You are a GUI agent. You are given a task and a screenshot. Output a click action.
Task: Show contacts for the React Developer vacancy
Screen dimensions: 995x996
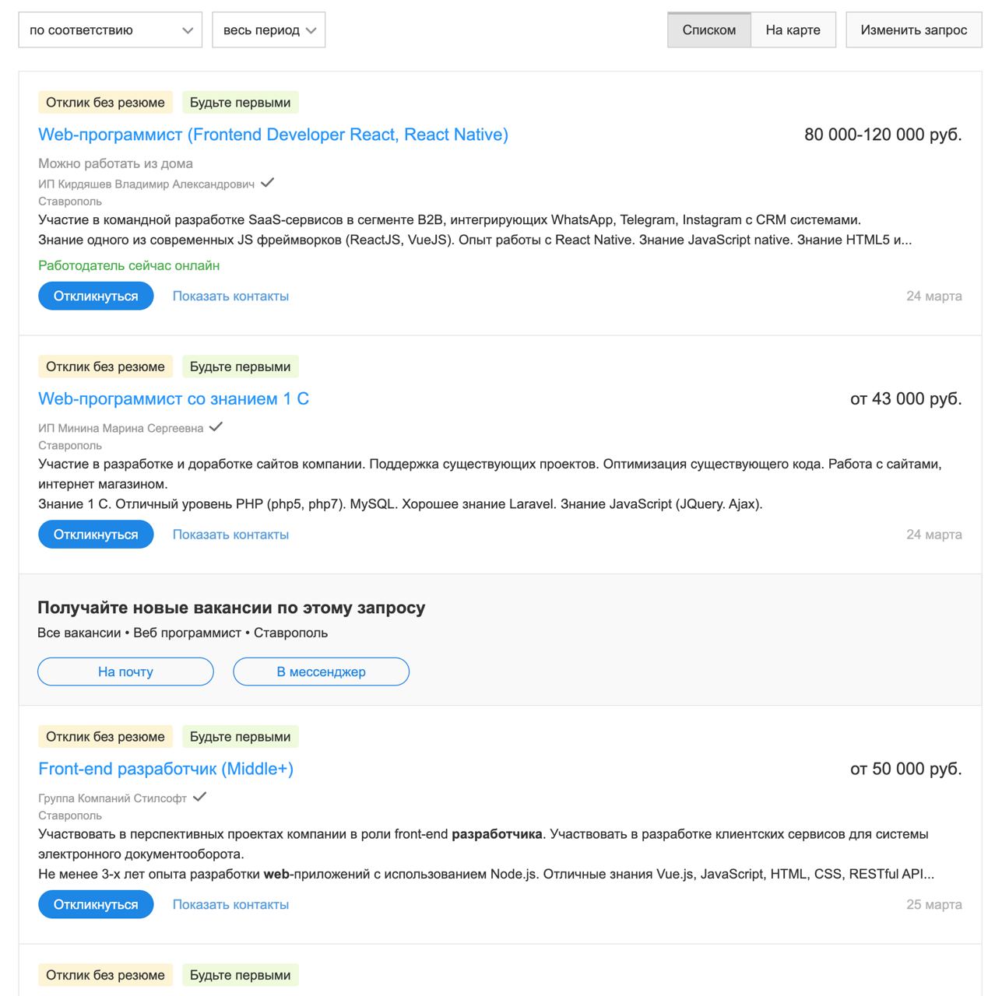click(230, 296)
